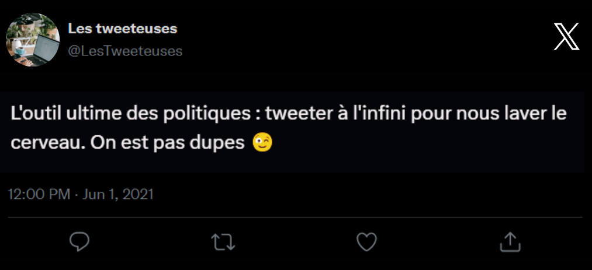Viewport: 592px width, 270px height.
Task: Retweet the post using the repost arrows
Action: (x=223, y=241)
